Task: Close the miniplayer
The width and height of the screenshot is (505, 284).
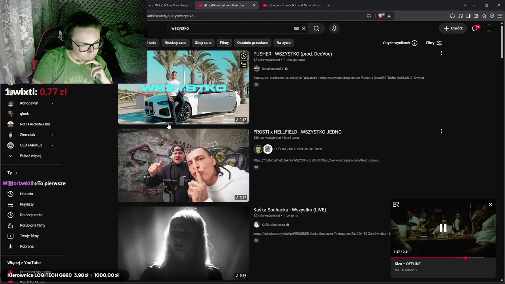Action: [490, 204]
